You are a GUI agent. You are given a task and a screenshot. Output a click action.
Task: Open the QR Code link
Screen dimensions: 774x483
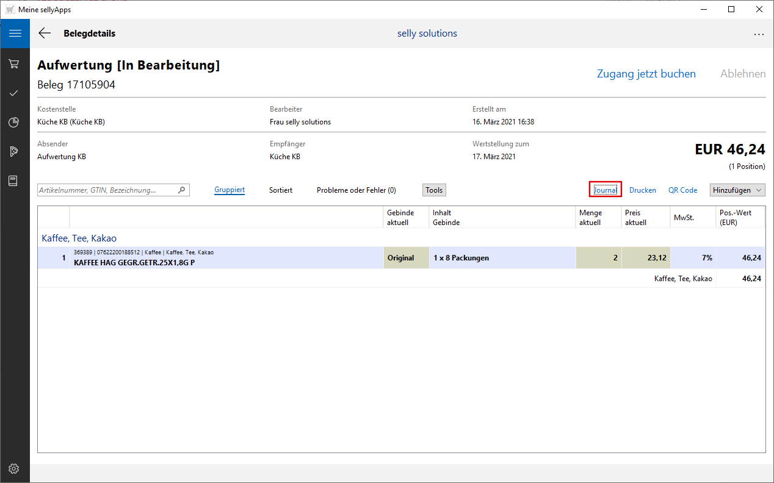tap(682, 190)
